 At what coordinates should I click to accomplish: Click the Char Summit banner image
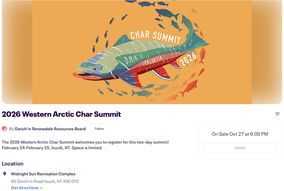click(x=142, y=52)
